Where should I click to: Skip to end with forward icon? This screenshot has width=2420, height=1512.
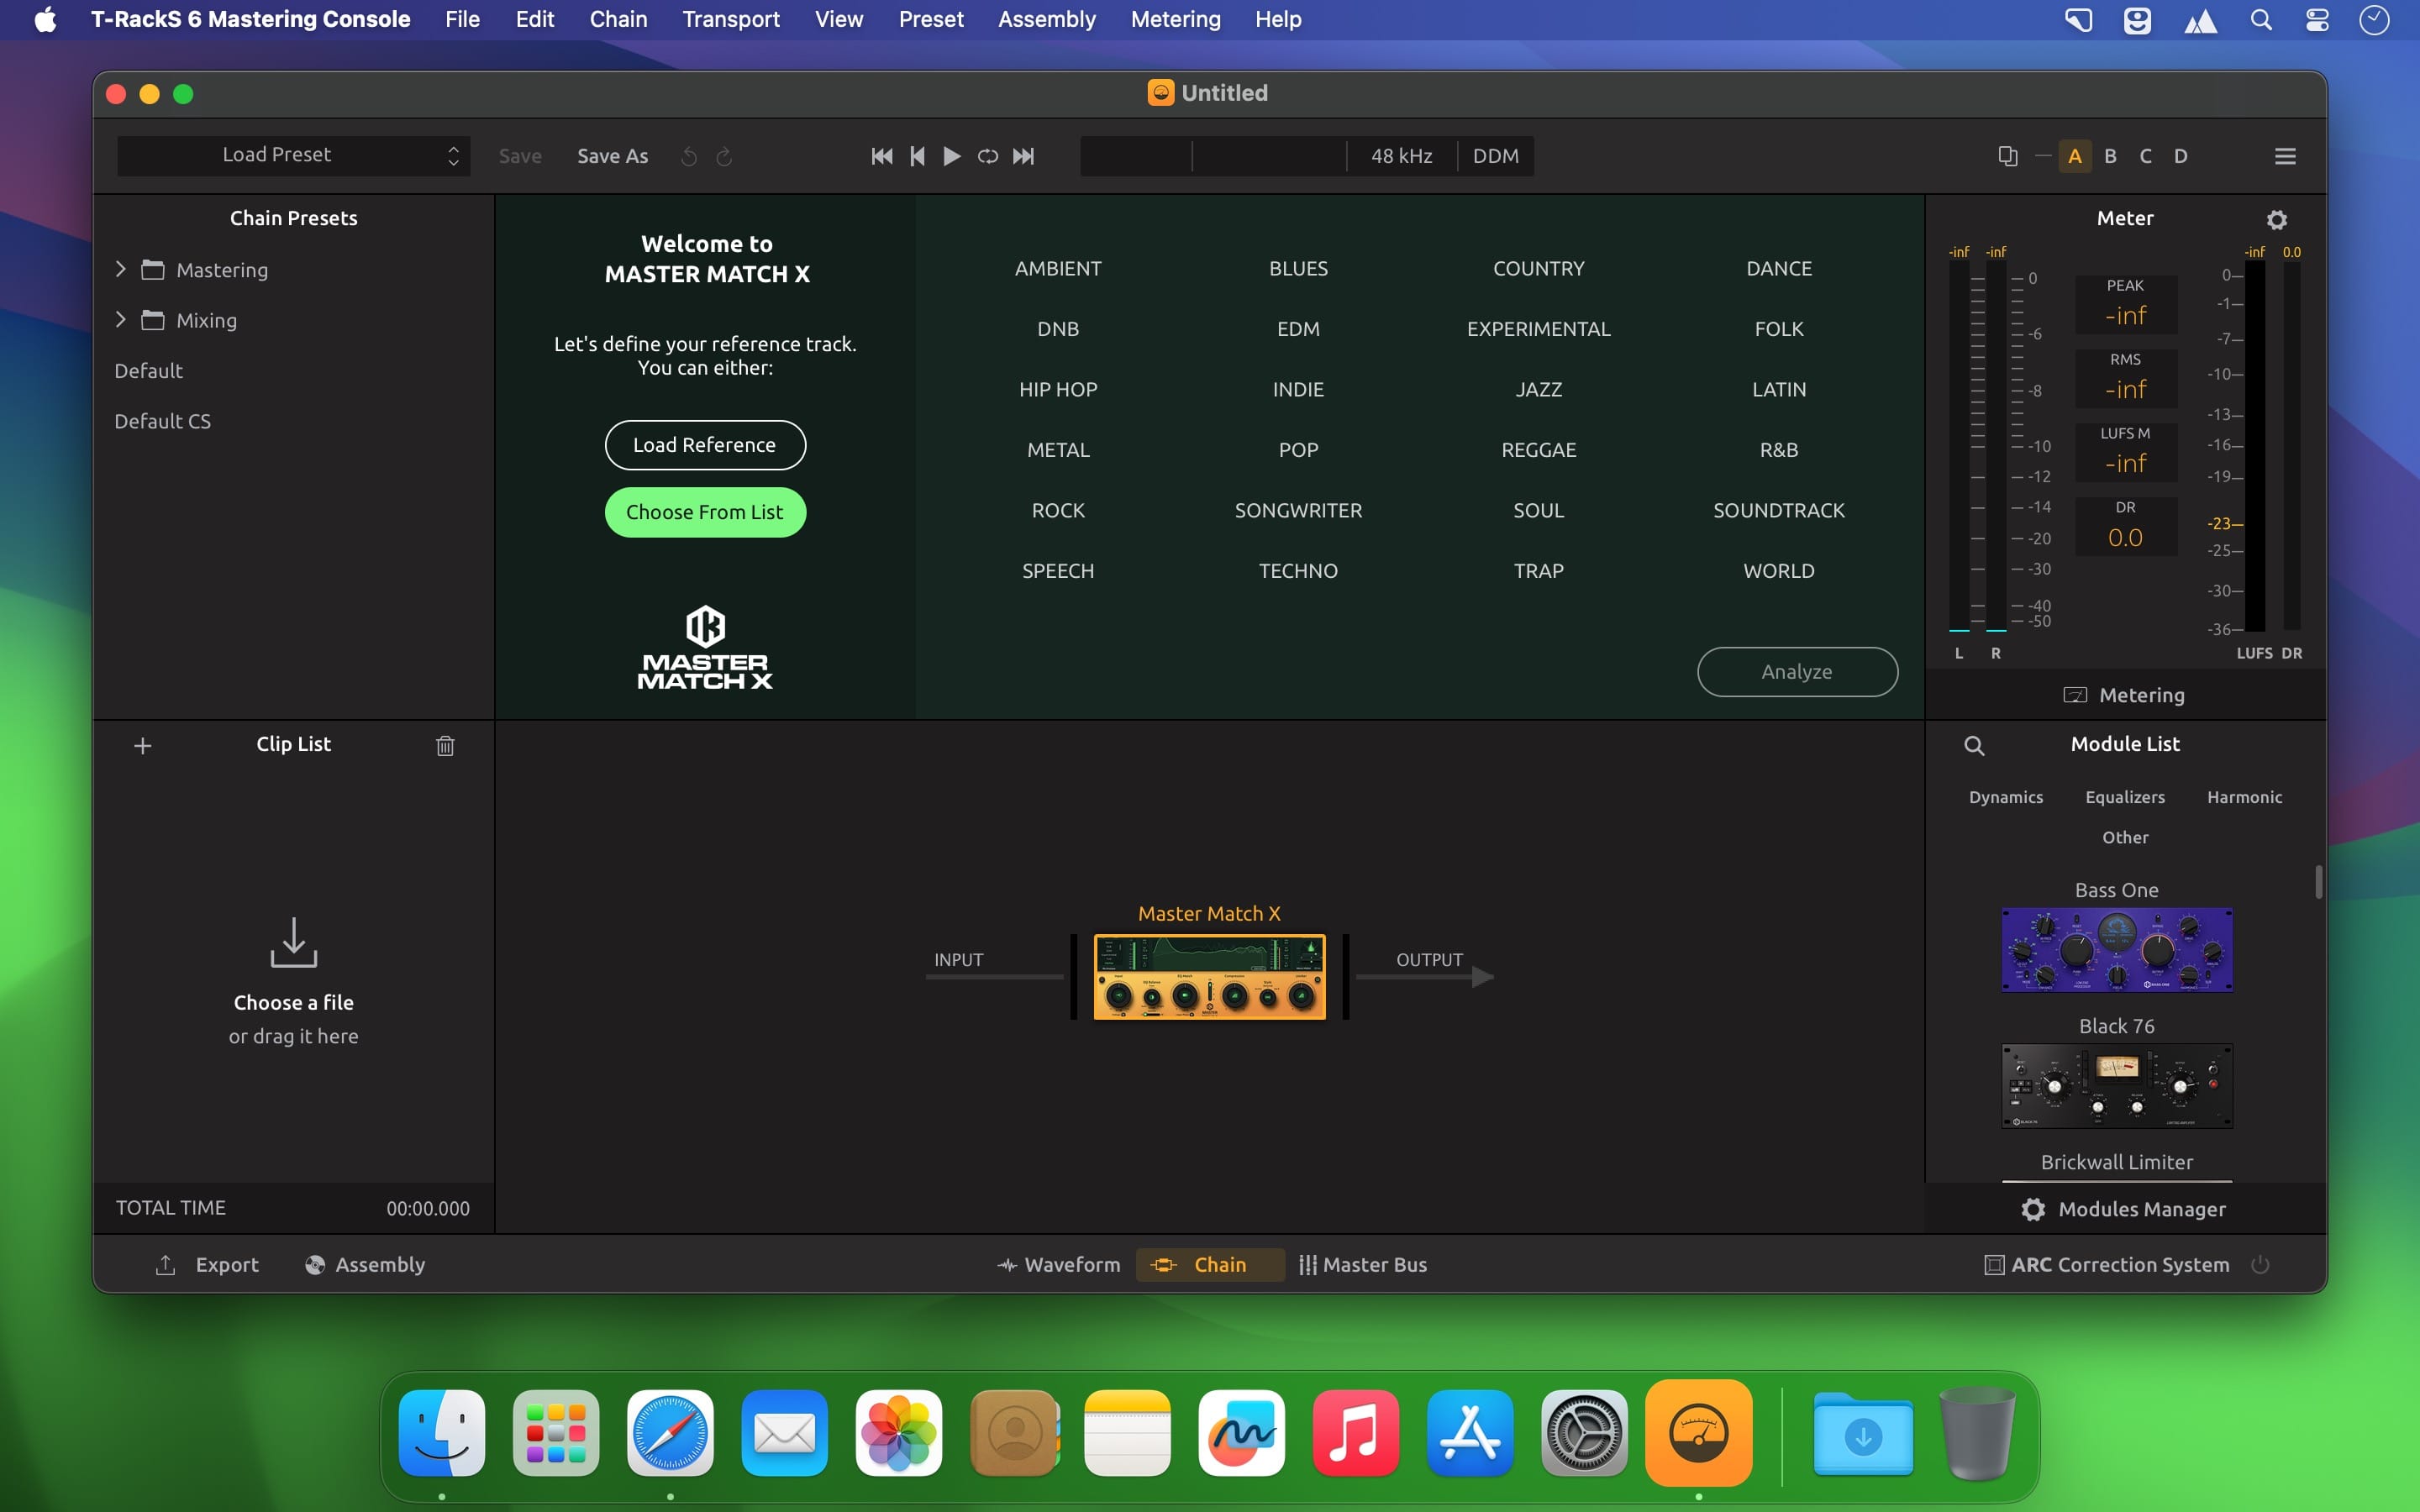[1023, 156]
